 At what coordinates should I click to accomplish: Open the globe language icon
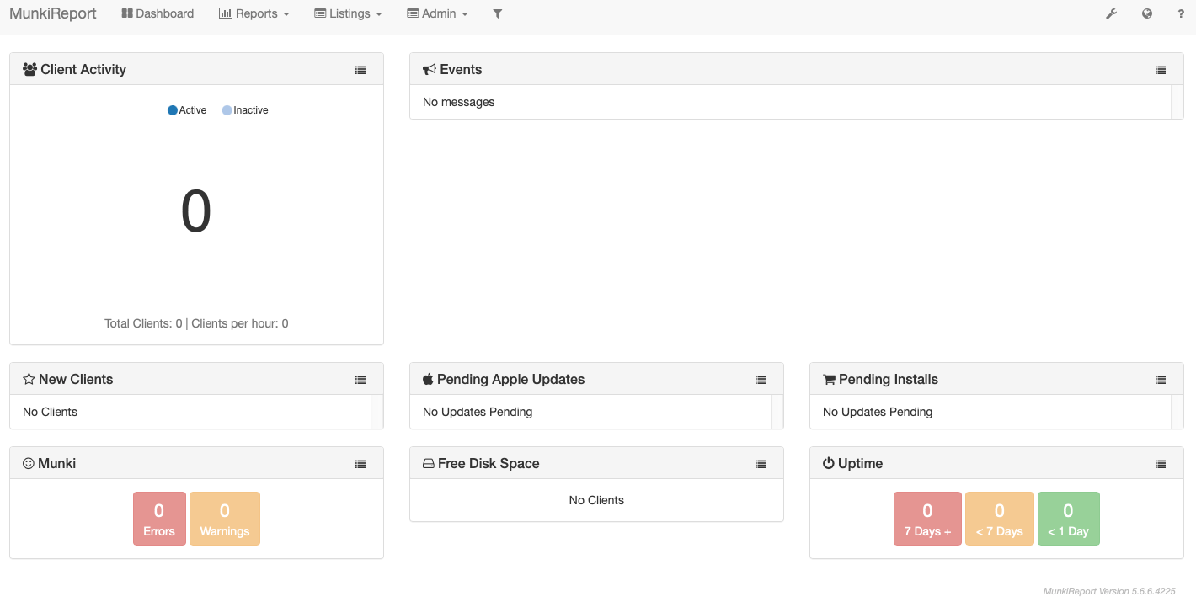pyautogui.click(x=1146, y=13)
